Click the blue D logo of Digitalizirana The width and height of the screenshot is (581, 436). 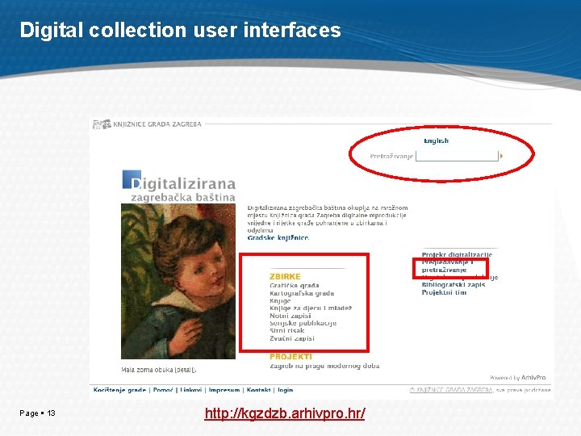tap(132, 179)
